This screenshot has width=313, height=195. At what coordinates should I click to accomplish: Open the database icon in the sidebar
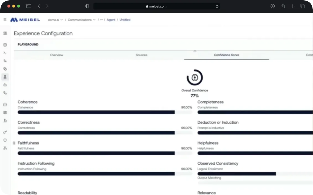pos(5,44)
